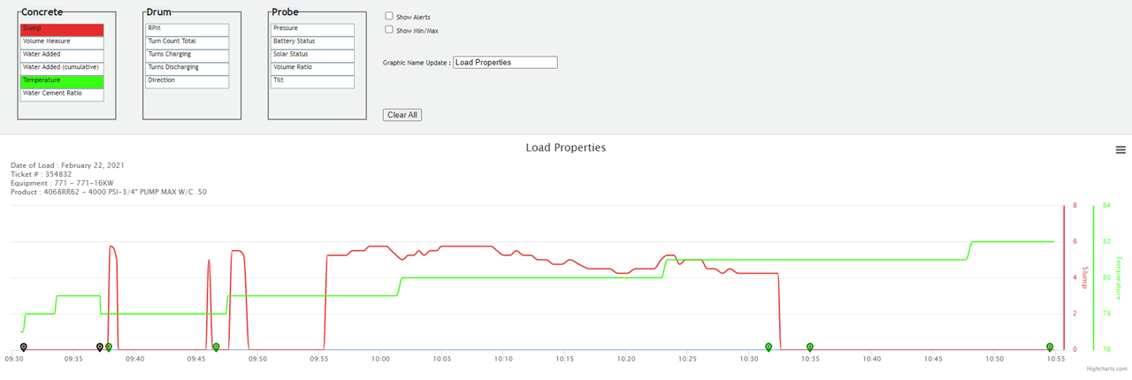Click the black map marker at 09:31
1132x380 pixels.
tap(24, 347)
